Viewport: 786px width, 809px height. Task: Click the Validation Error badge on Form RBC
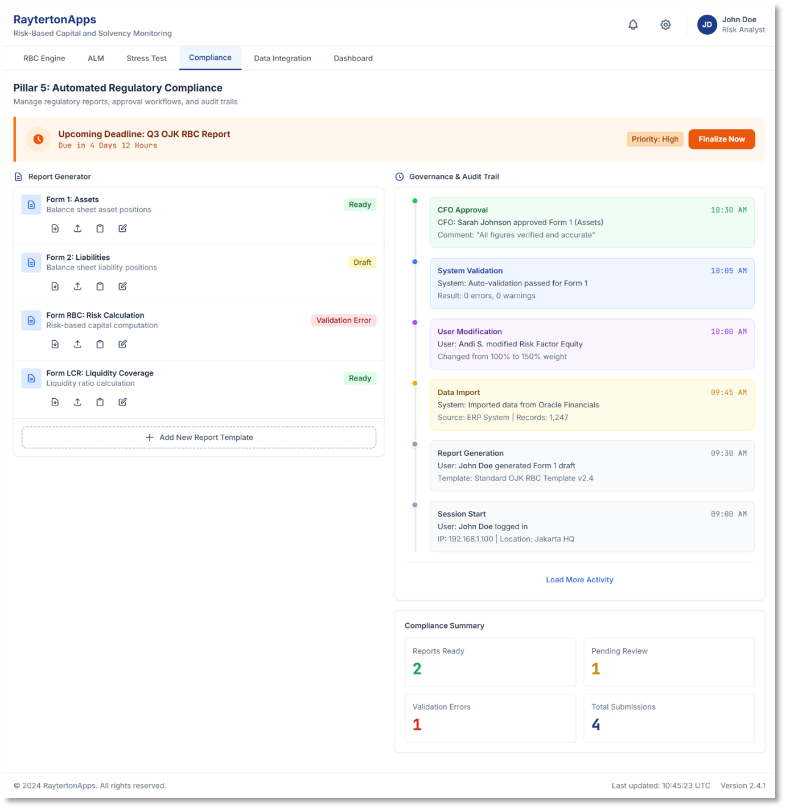(x=344, y=320)
